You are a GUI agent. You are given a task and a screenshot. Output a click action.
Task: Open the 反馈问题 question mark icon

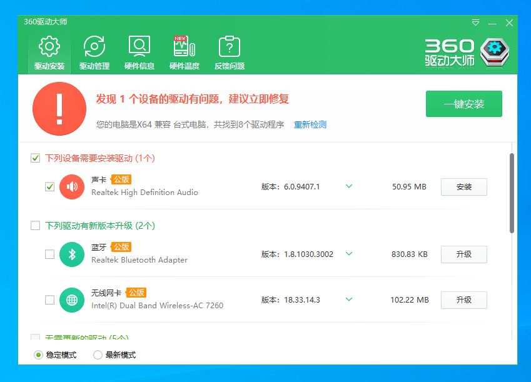(230, 53)
